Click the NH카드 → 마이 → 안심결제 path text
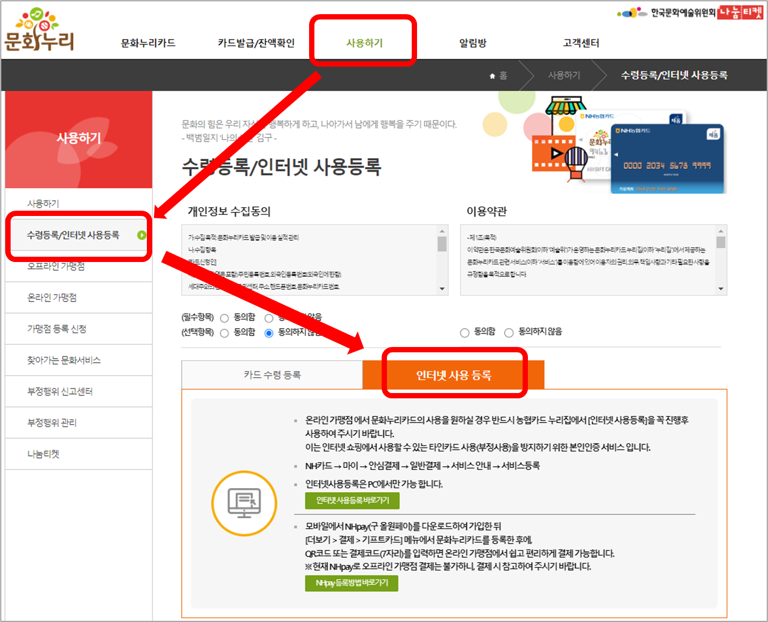 coord(422,466)
